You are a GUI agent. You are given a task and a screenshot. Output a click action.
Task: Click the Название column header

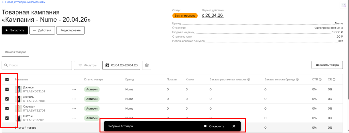pyautogui.click(x=21, y=79)
